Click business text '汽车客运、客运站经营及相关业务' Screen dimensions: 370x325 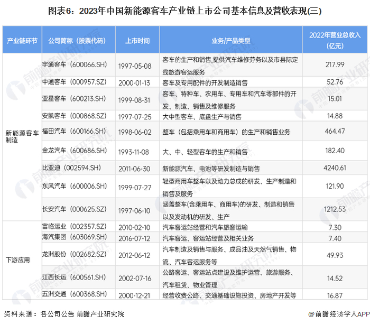point(208,238)
